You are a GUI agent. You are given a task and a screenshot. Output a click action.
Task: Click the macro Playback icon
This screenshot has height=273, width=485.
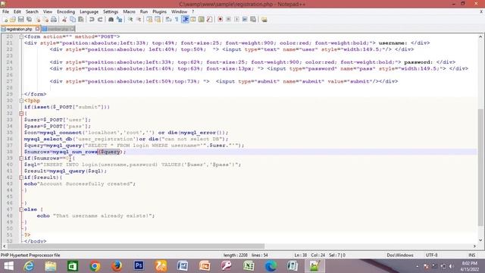point(236,20)
